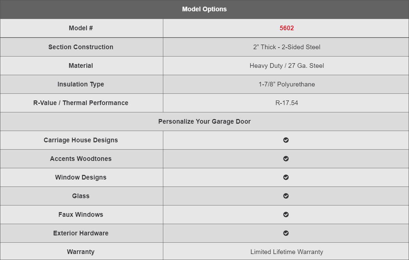Viewport: 409px width, 260px height.
Task: Click the Window Designs checkmark icon
Action: click(x=286, y=177)
